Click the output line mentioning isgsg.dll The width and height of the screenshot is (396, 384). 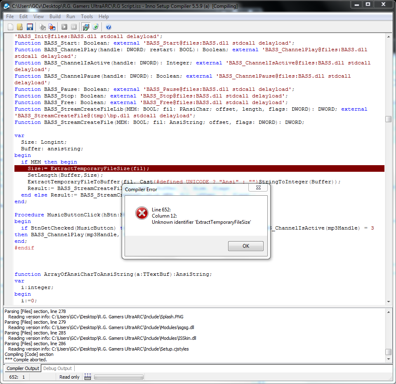click(x=101, y=327)
